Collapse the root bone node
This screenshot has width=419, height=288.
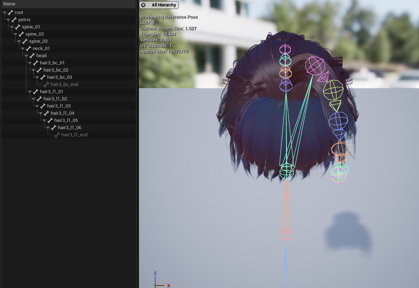point(5,13)
